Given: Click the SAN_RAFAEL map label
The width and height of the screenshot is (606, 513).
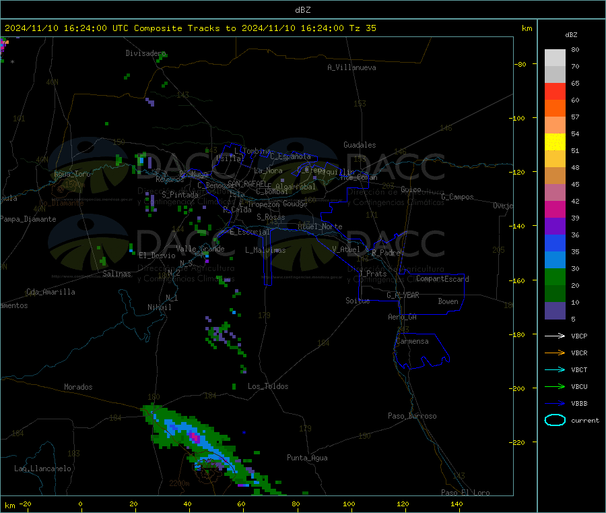Looking at the screenshot, I should (247, 183).
